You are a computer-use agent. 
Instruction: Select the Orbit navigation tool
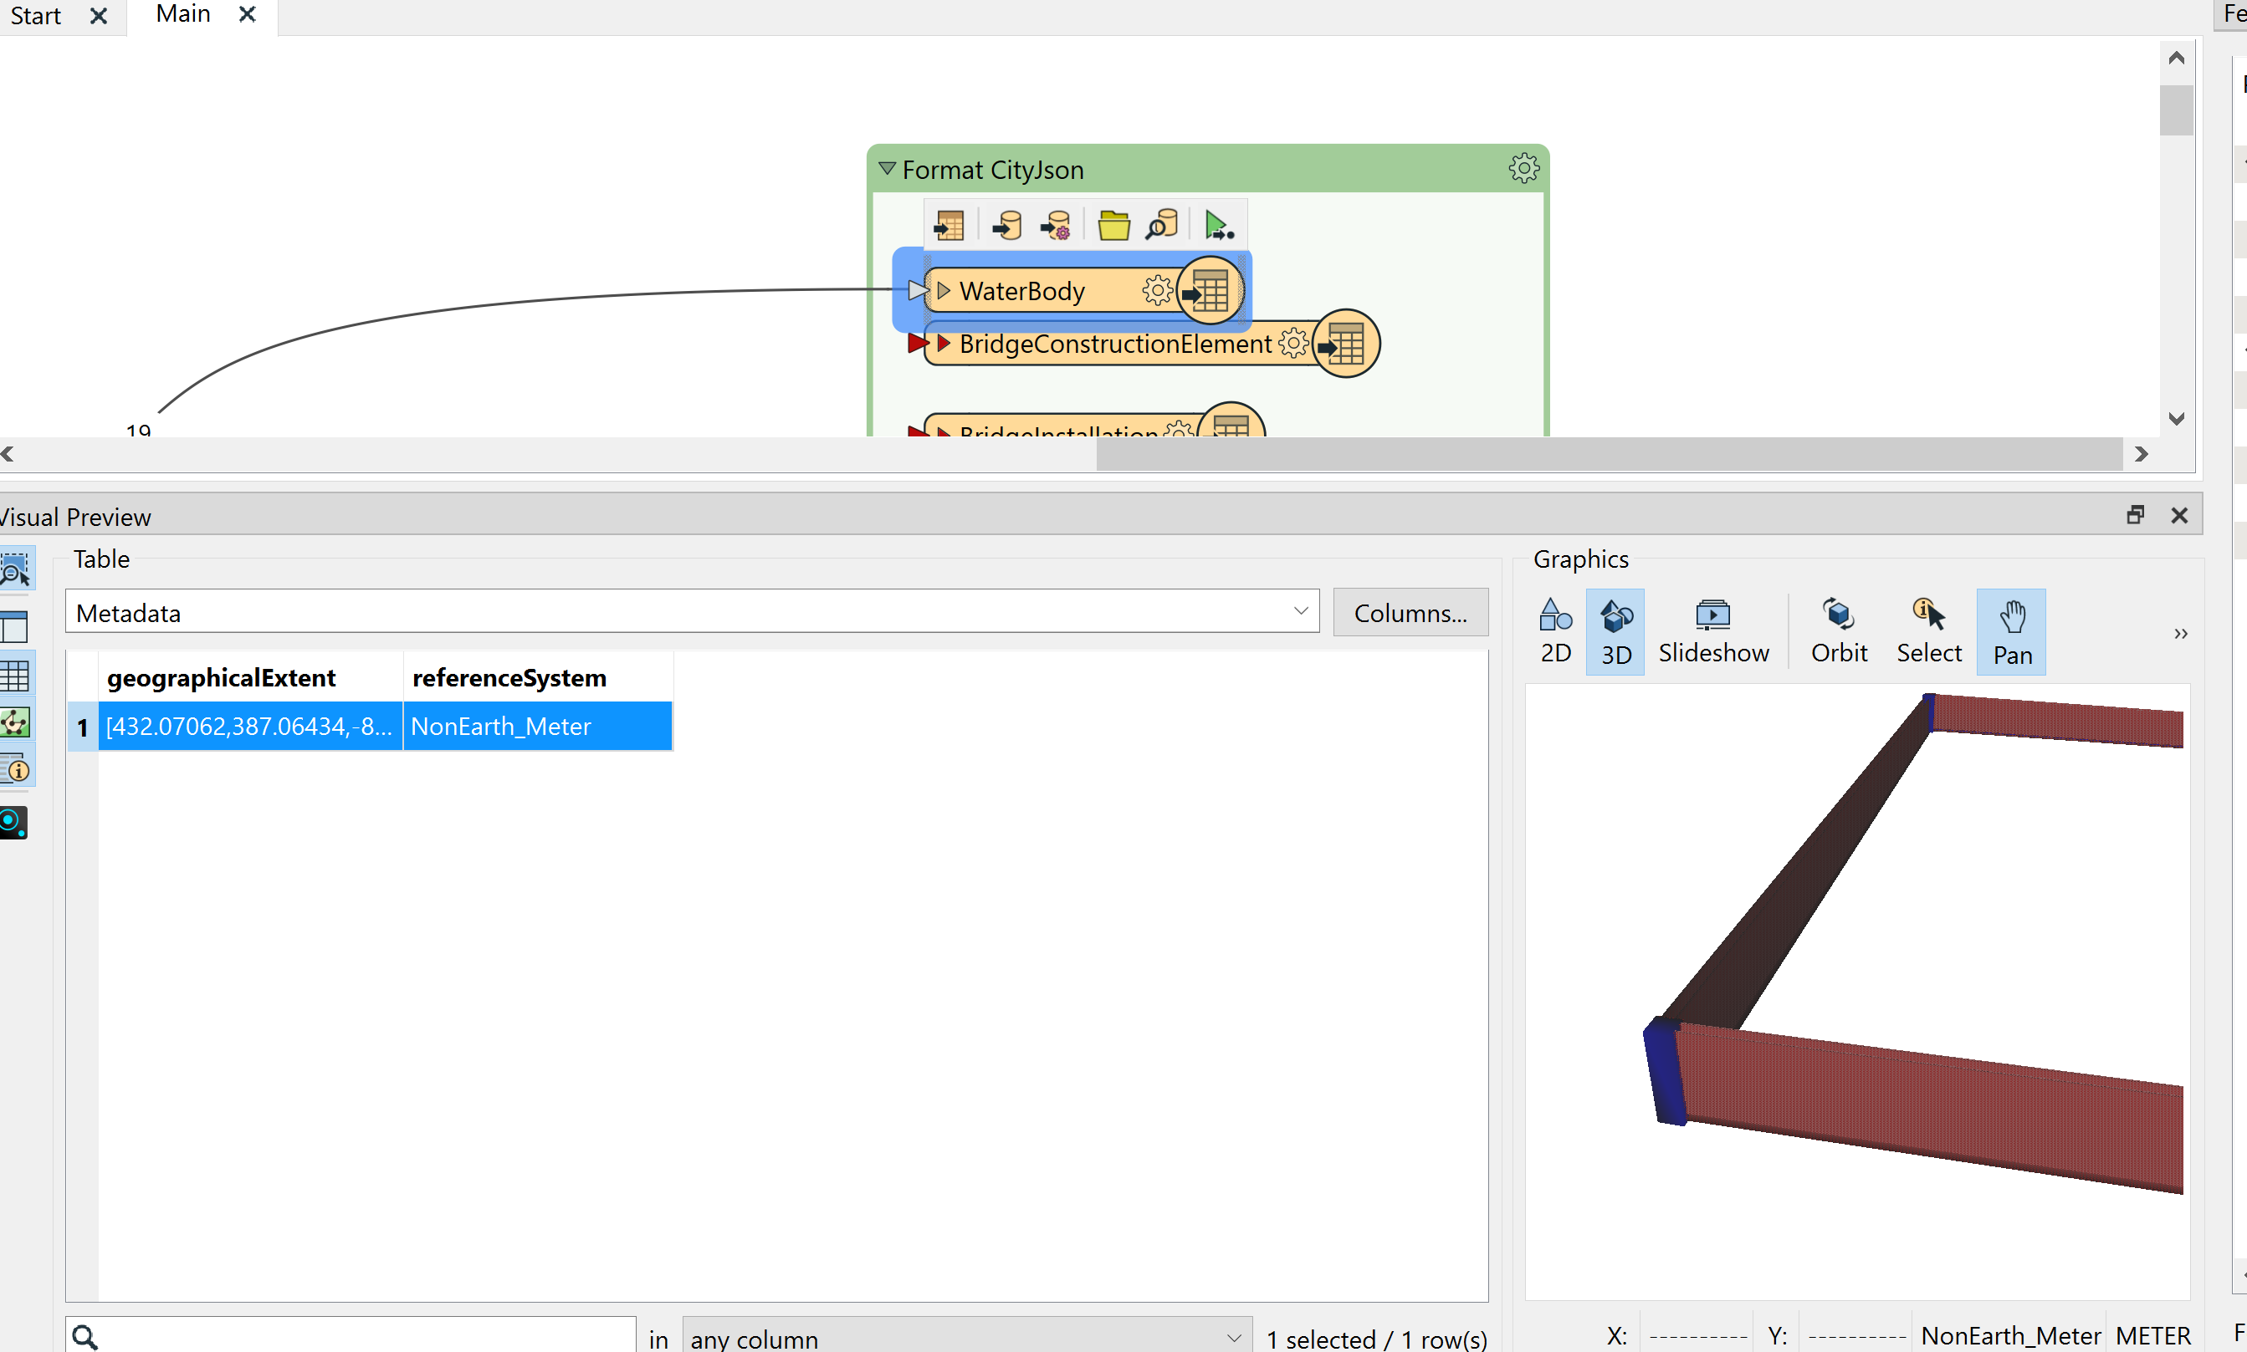pos(1839,631)
